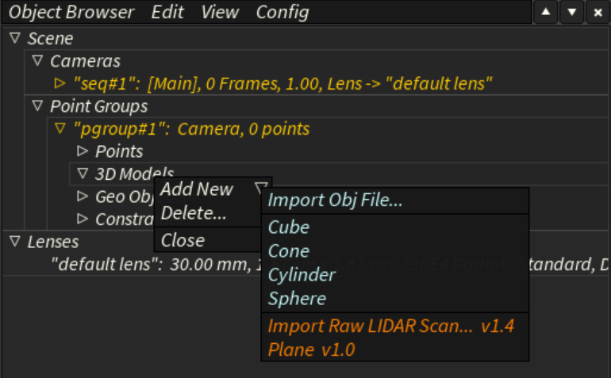The image size is (611, 378).
Task: Close the Object Browser window with X
Action: tap(598, 13)
